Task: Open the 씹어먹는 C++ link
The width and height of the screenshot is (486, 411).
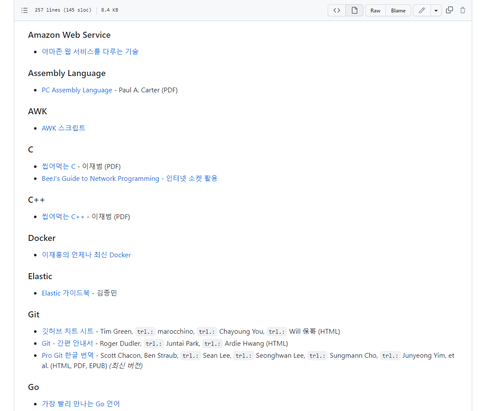Action: coord(63,216)
